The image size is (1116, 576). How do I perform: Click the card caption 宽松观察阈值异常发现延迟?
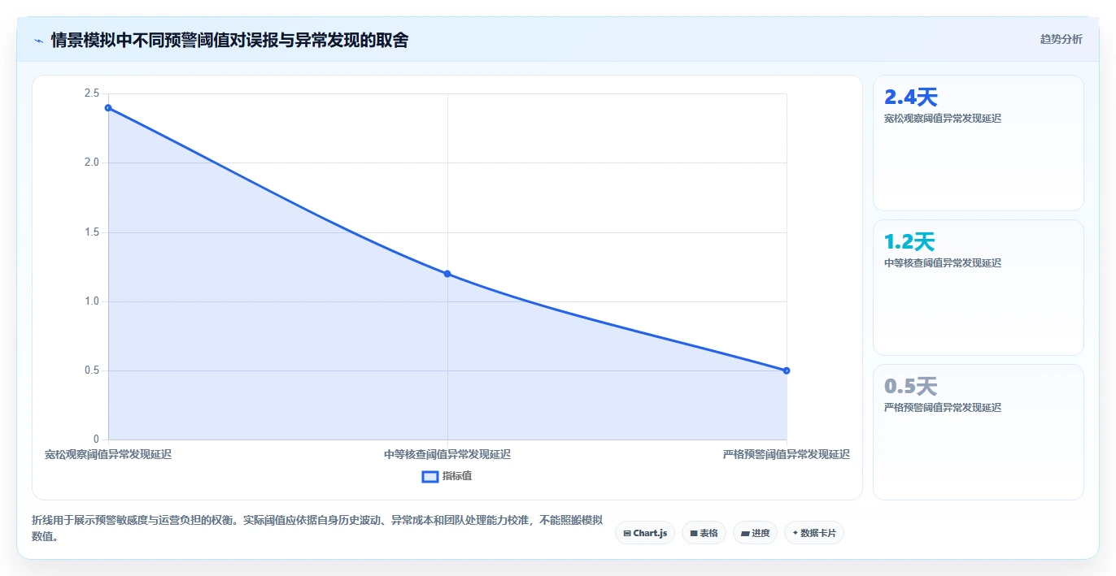(x=943, y=119)
